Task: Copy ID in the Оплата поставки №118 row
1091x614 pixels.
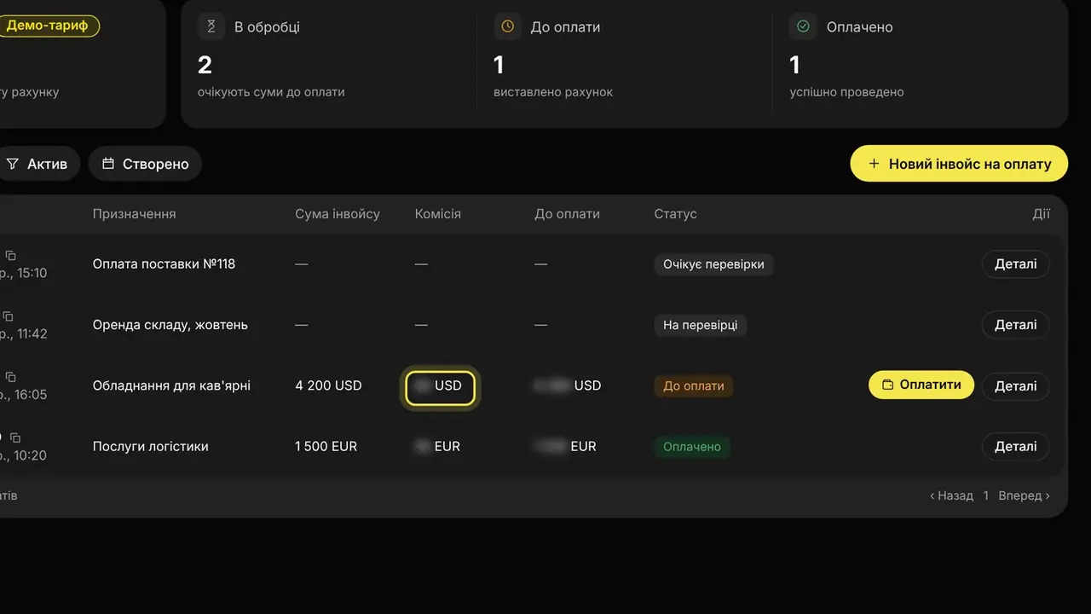Action: point(10,255)
